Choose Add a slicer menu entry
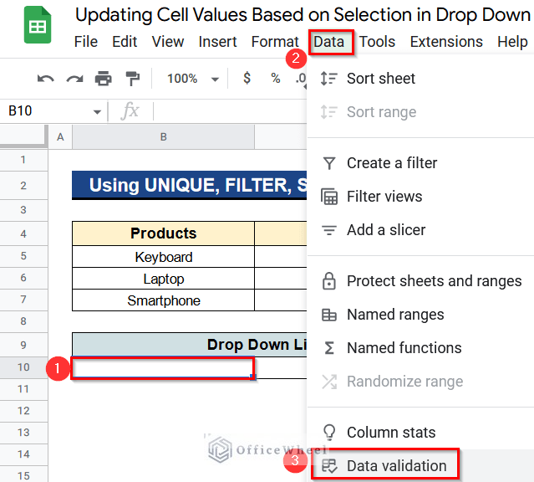 click(x=421, y=230)
